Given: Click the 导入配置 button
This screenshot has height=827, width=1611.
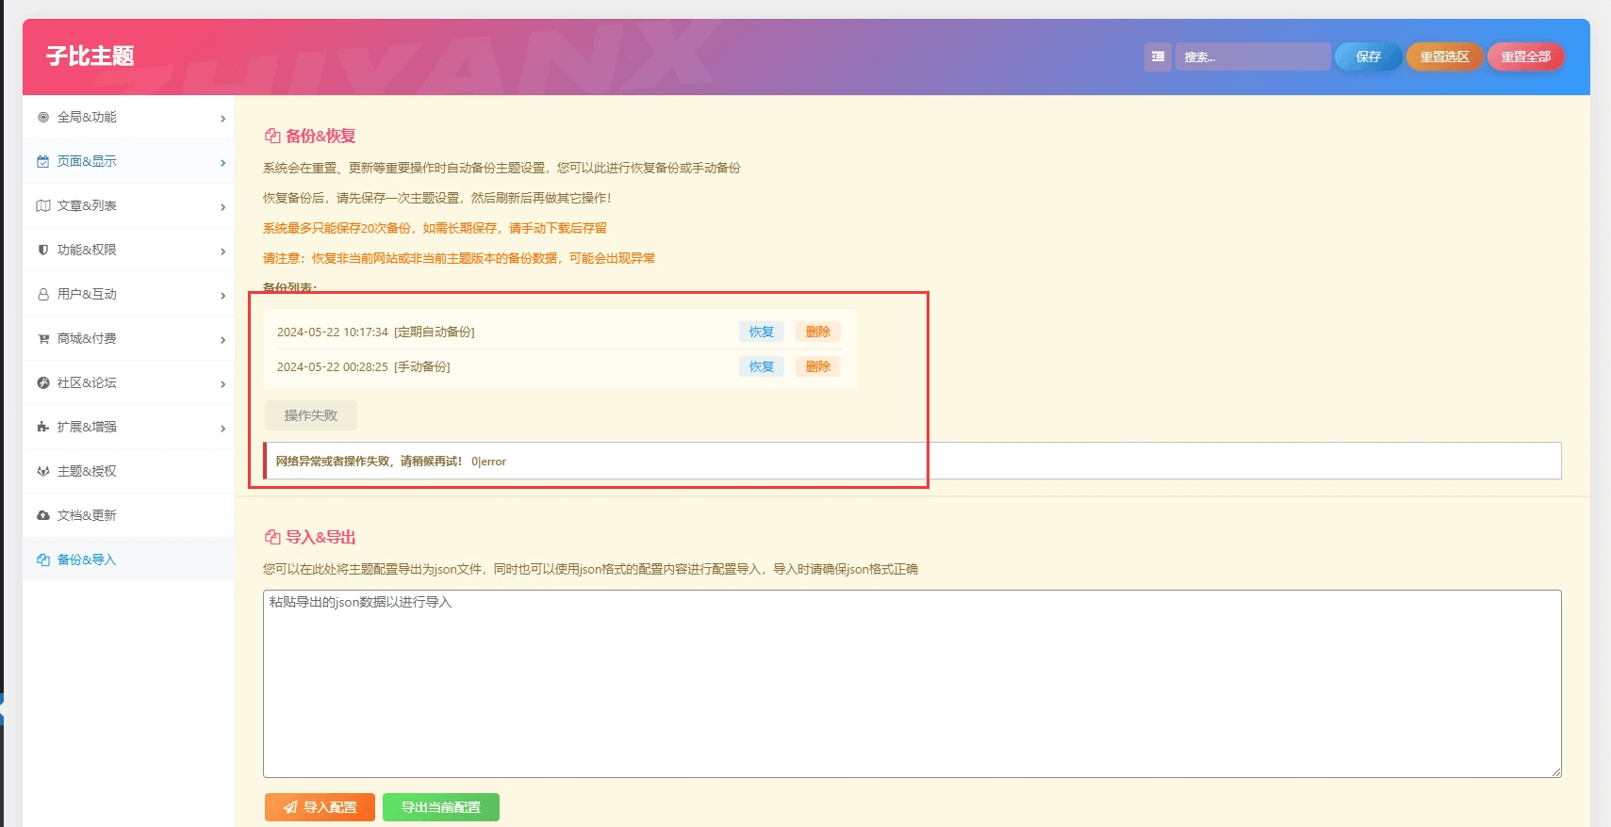Looking at the screenshot, I should [320, 807].
